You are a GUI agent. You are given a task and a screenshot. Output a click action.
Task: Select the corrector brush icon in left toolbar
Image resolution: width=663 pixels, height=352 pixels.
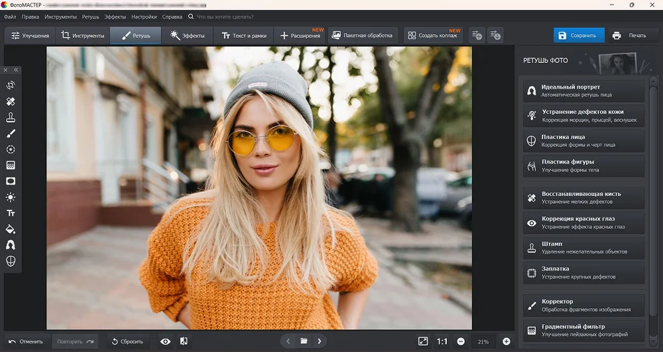coord(11,134)
